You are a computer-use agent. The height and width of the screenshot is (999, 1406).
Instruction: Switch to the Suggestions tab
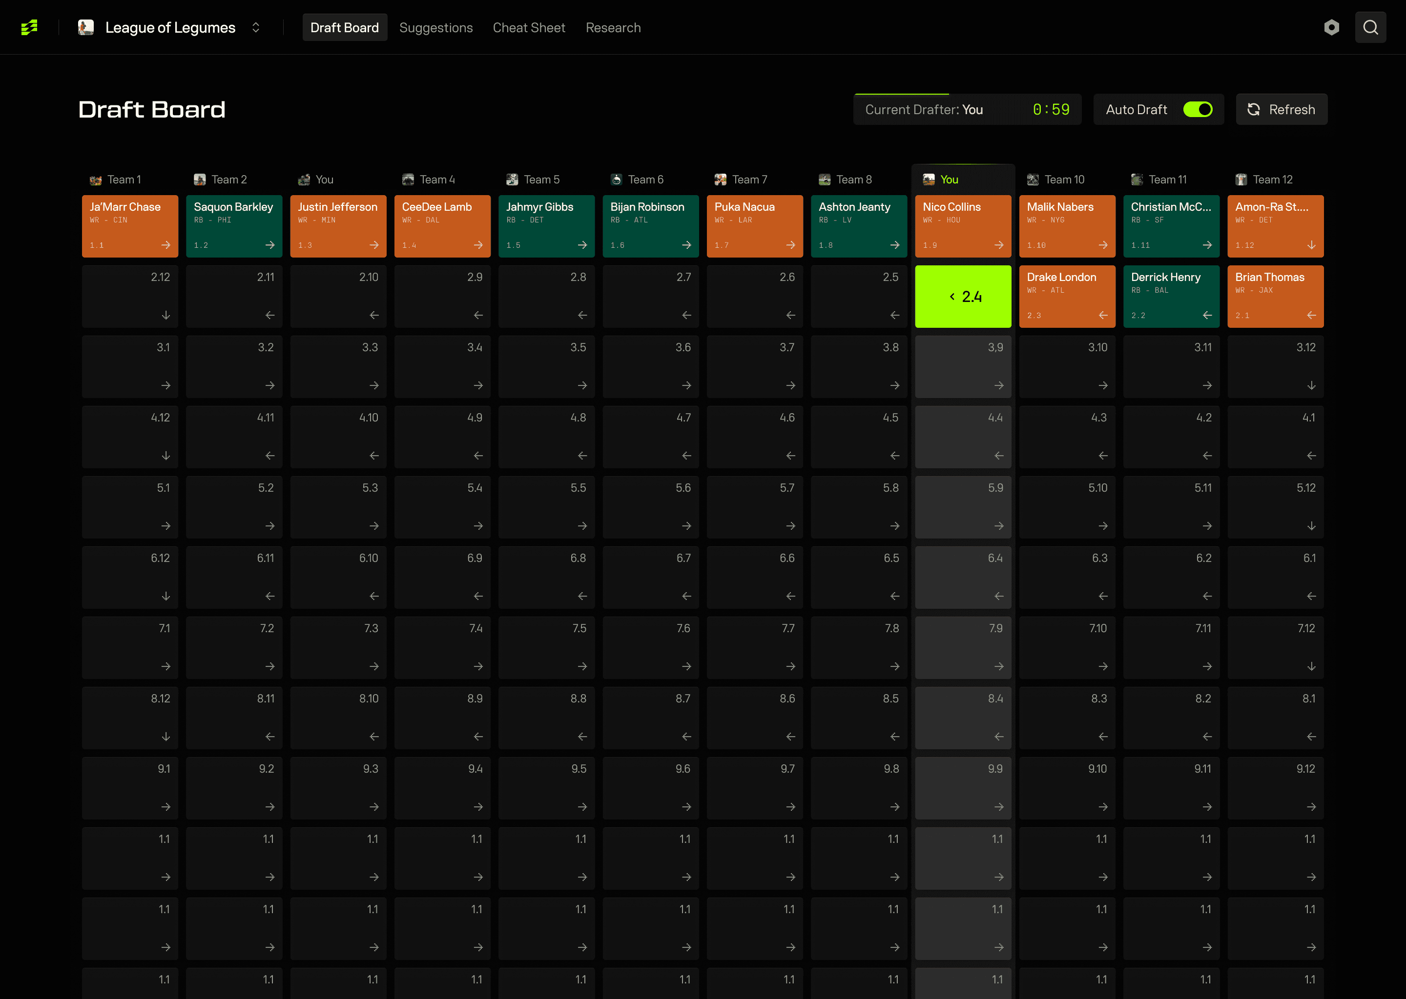click(x=436, y=27)
